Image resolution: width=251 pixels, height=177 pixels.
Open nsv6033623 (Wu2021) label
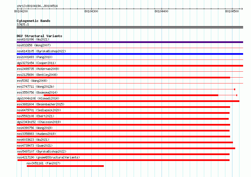[x=33, y=140]
